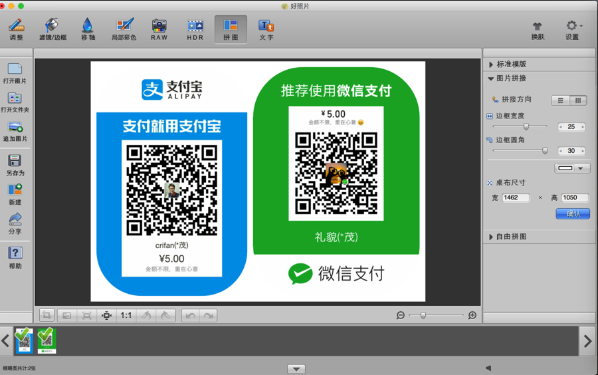Screen dimensions: 598x375
Task: Click 另存为 save as
Action: click(15, 165)
